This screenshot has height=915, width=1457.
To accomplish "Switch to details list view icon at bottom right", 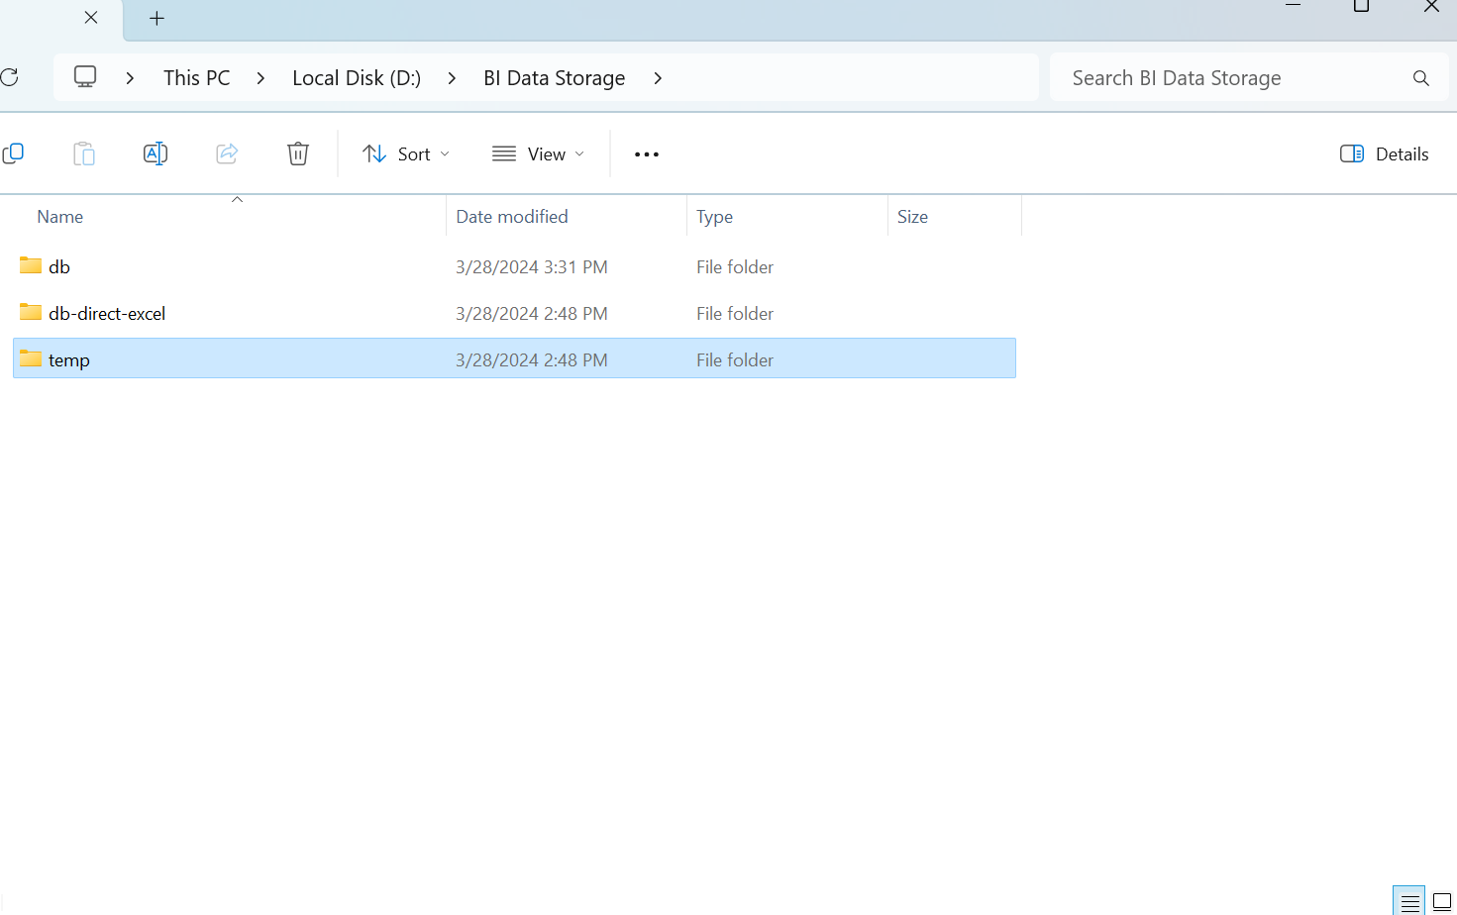I will [1409, 902].
